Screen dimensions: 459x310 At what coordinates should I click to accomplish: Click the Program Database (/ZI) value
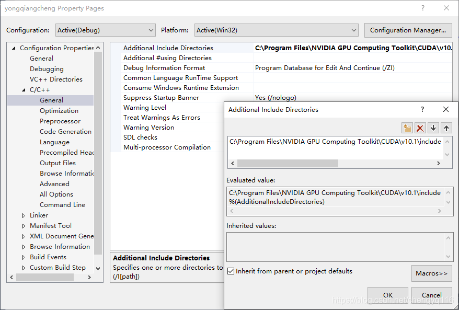[325, 68]
